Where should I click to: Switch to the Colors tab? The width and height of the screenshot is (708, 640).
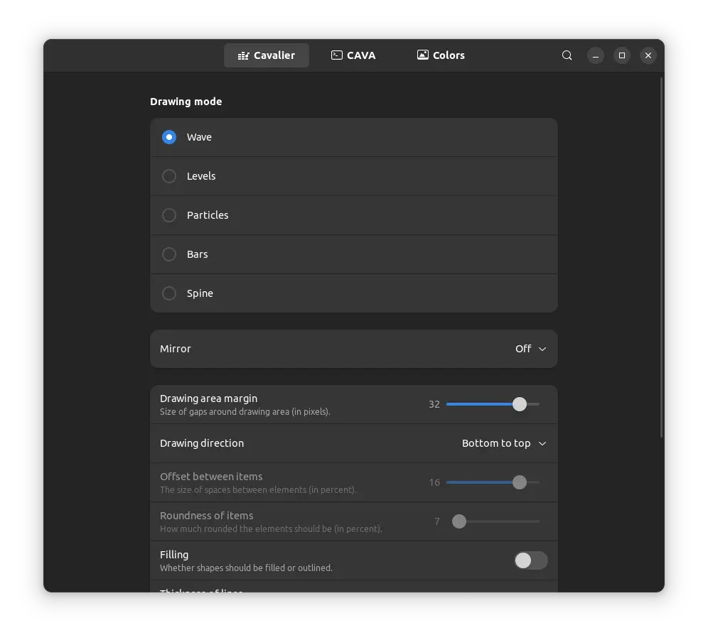(441, 55)
